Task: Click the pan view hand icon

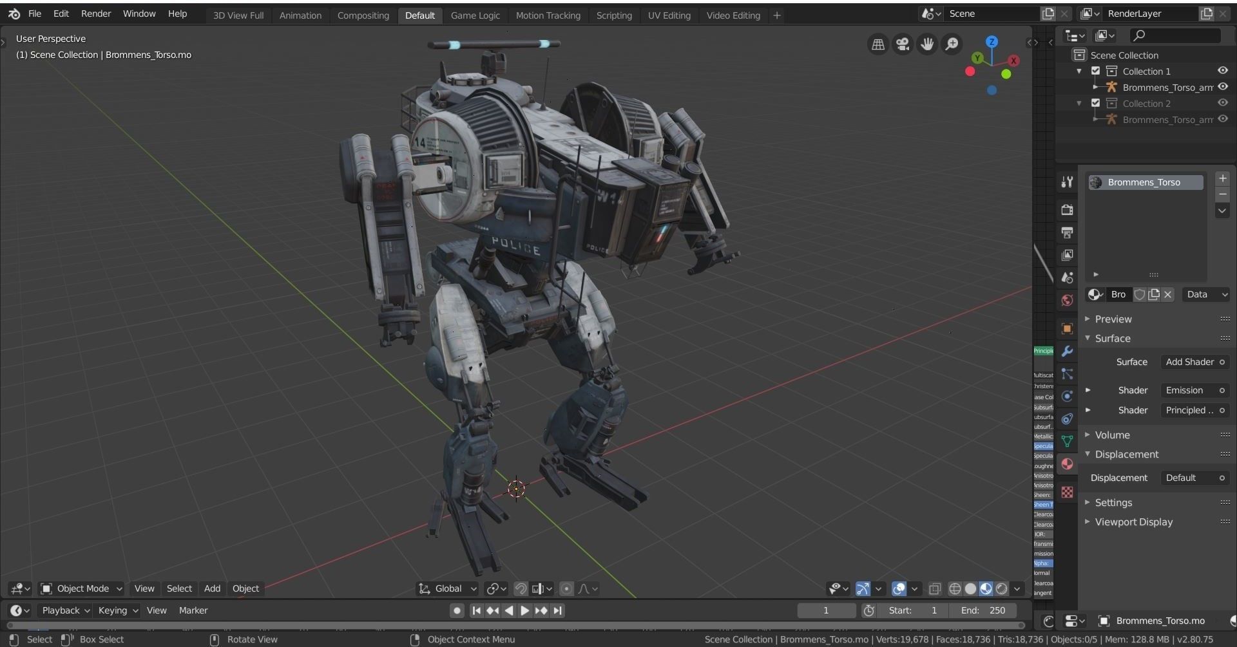Action: (927, 44)
